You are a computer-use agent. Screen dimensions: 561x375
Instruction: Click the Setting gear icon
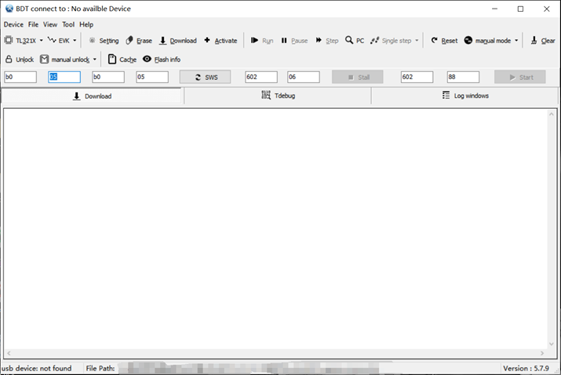pos(92,41)
